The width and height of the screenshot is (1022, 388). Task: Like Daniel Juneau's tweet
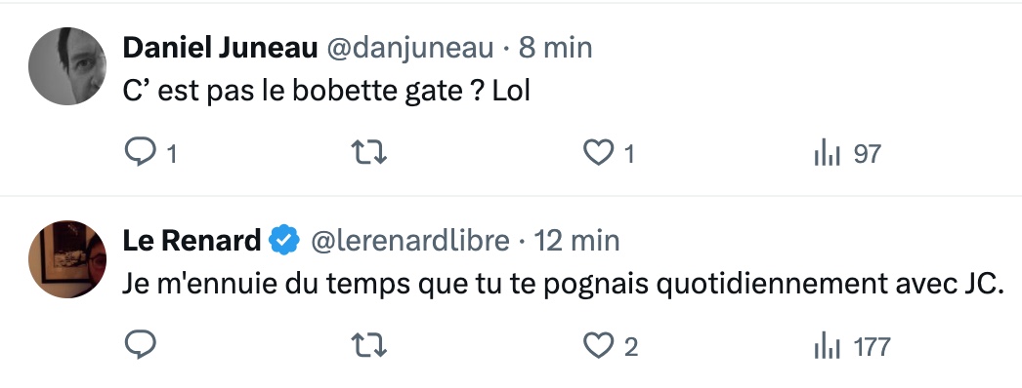598,153
